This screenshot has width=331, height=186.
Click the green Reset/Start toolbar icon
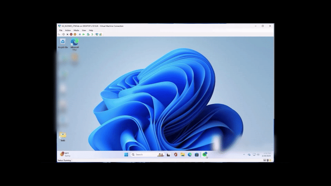tap(84, 34)
